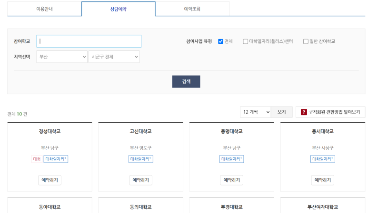Select the 상담예약 tab

click(118, 9)
